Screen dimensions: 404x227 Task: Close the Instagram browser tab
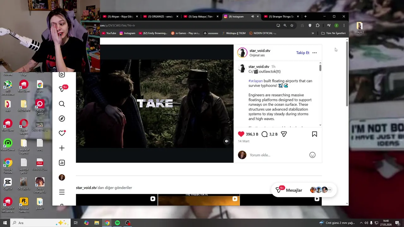[x=258, y=16]
